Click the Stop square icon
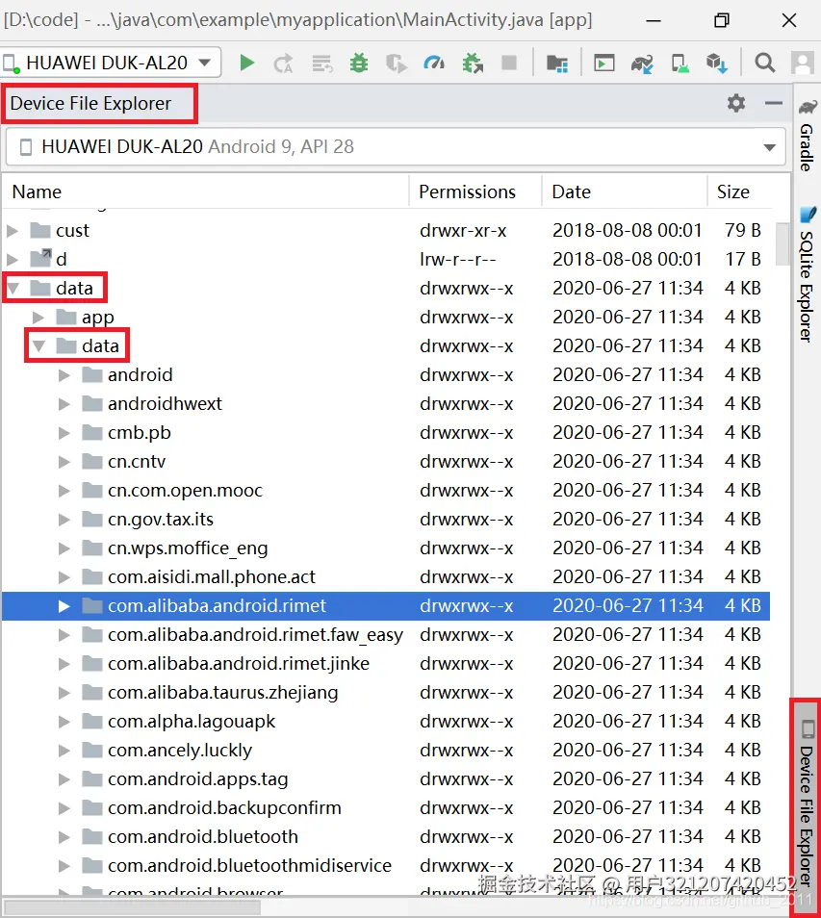This screenshot has height=918, width=821. 509,63
